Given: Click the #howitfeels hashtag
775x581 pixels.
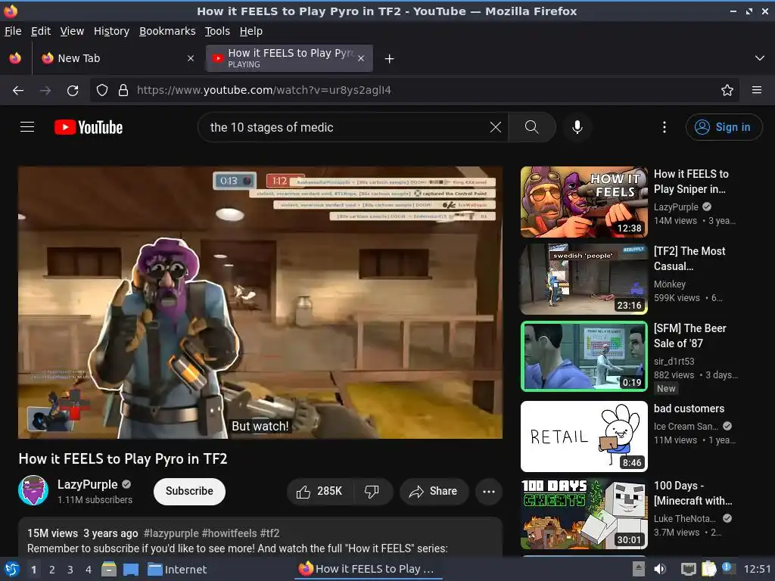Looking at the screenshot, I should 229,533.
